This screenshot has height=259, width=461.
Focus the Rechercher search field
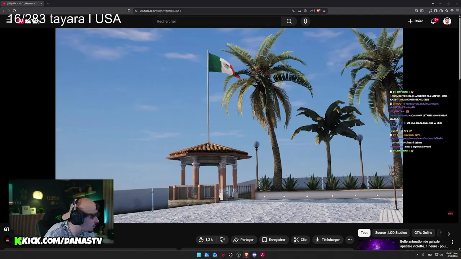click(x=218, y=21)
